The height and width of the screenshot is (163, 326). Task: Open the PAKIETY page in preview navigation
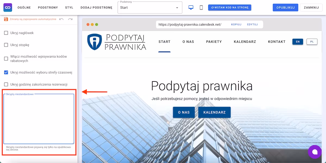click(x=214, y=42)
